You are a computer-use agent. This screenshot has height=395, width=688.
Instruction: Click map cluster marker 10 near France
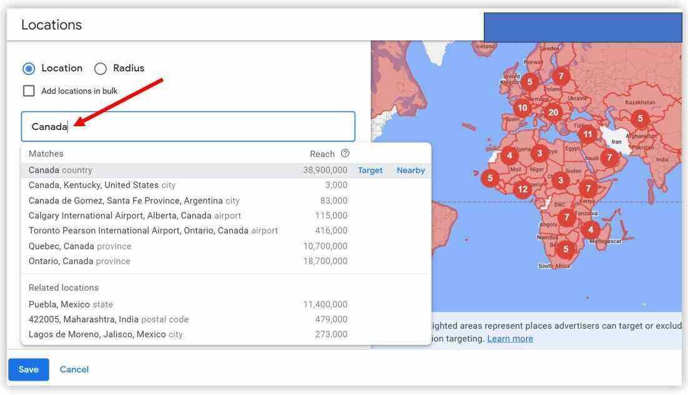[x=522, y=108]
